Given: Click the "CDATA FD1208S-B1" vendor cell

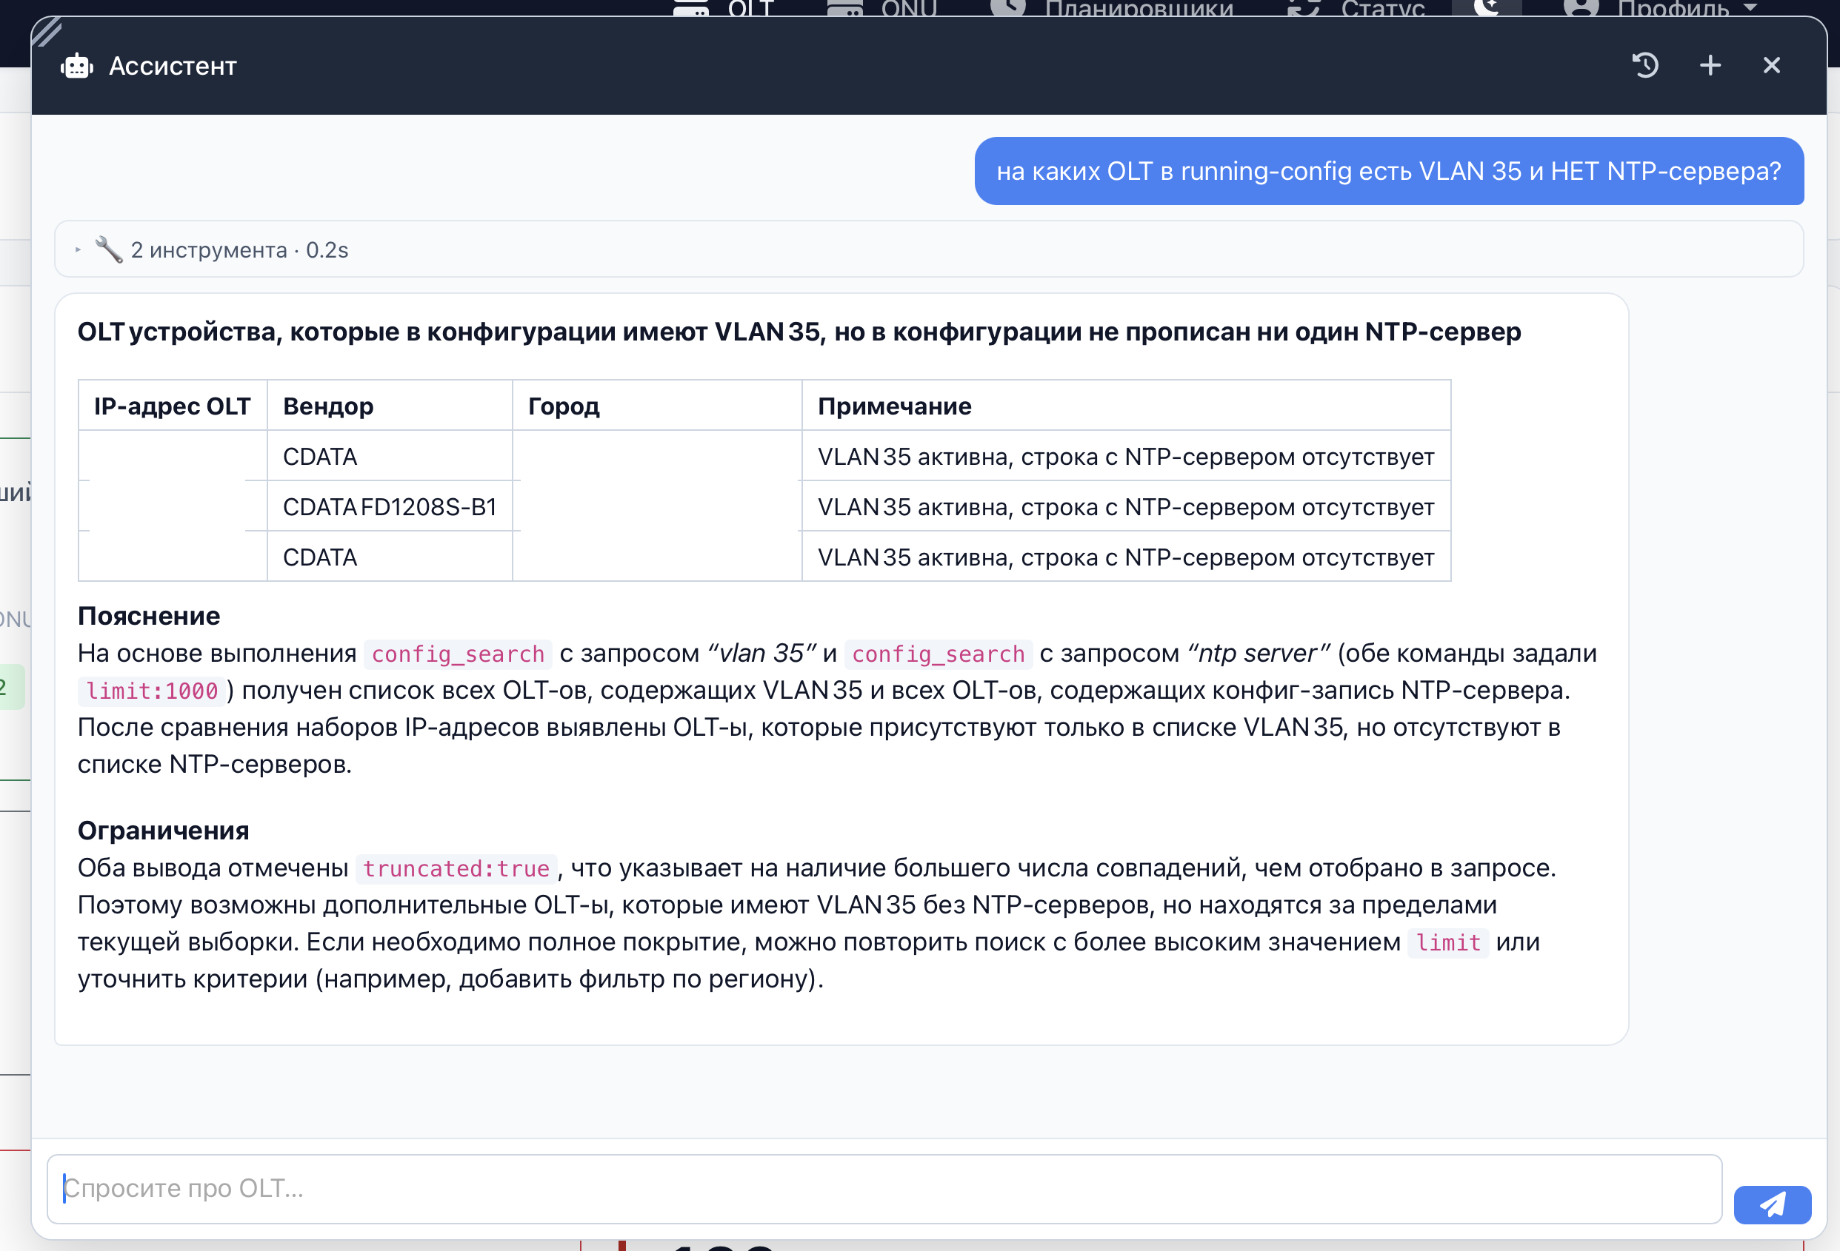Looking at the screenshot, I should click(x=390, y=506).
